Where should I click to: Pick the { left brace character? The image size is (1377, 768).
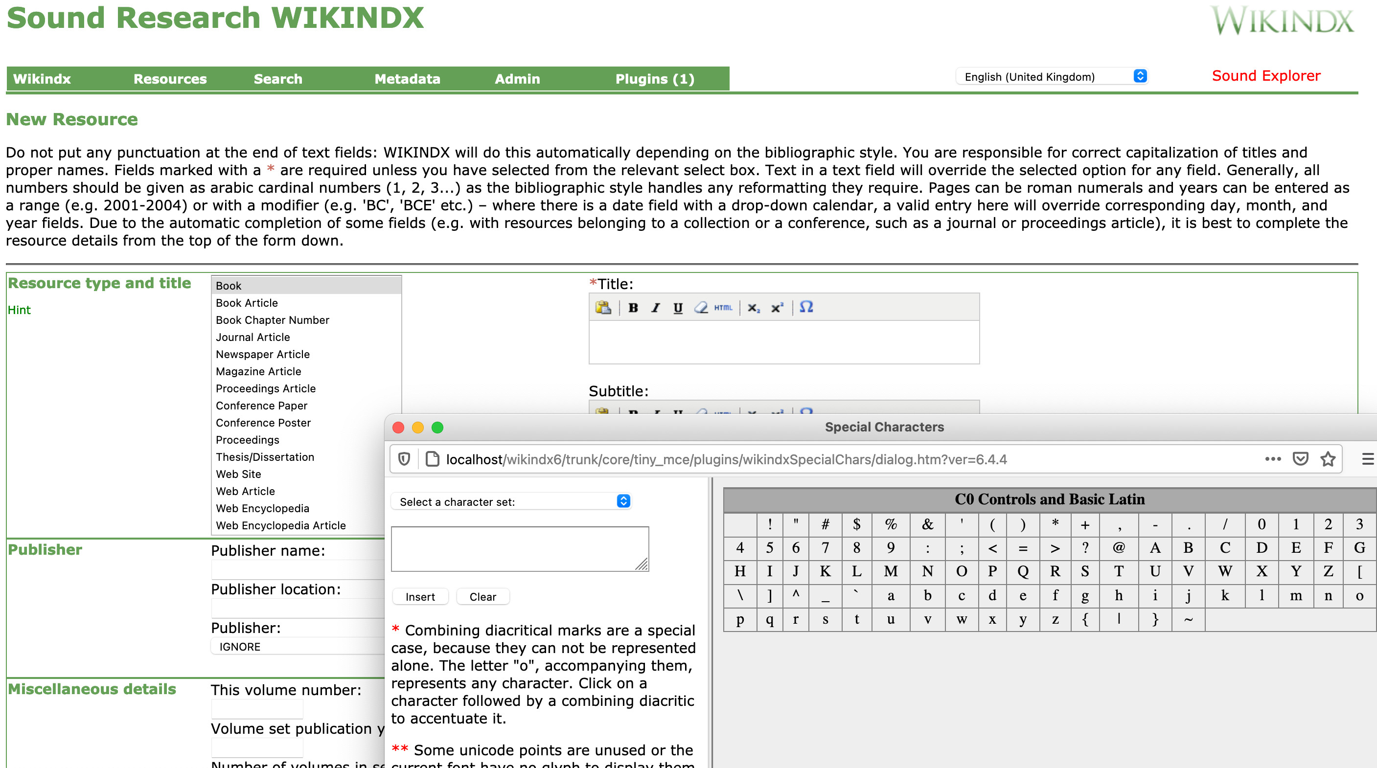pyautogui.click(x=1085, y=619)
